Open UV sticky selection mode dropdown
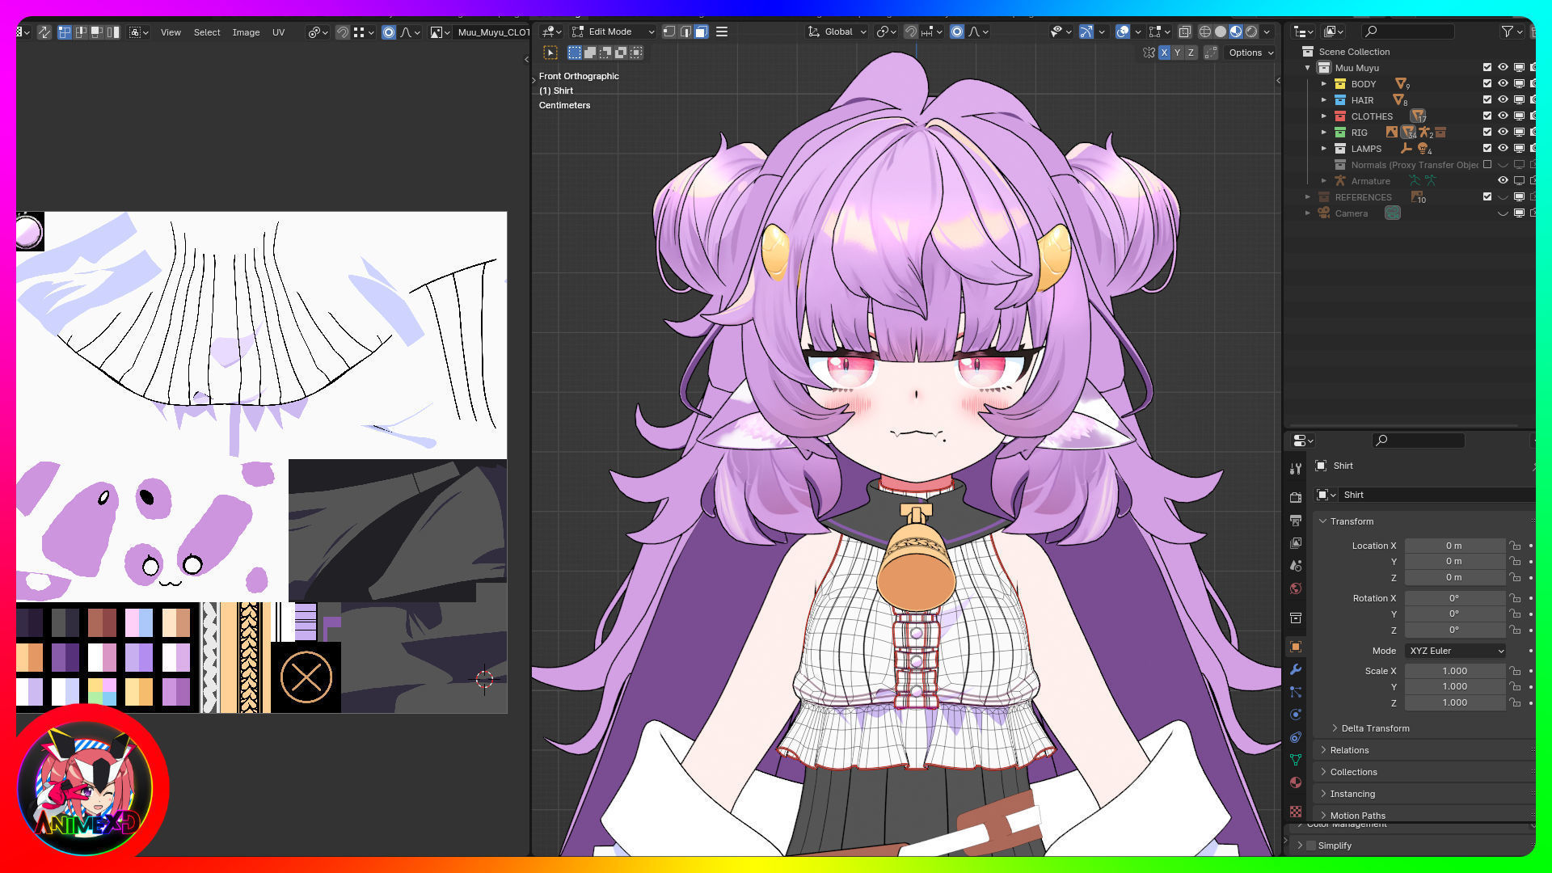This screenshot has height=873, width=1552. [139, 32]
